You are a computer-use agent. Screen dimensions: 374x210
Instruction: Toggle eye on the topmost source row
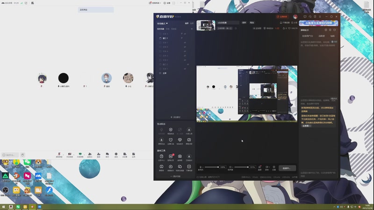click(185, 34)
